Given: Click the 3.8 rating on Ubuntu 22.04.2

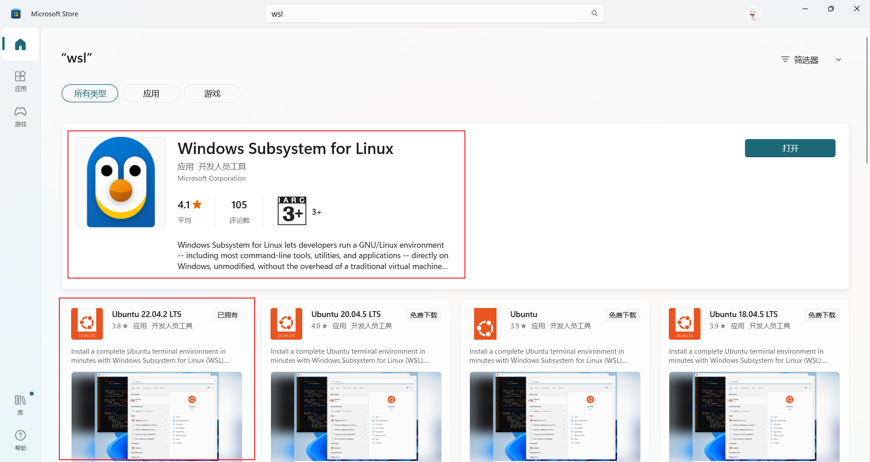Looking at the screenshot, I should [120, 326].
